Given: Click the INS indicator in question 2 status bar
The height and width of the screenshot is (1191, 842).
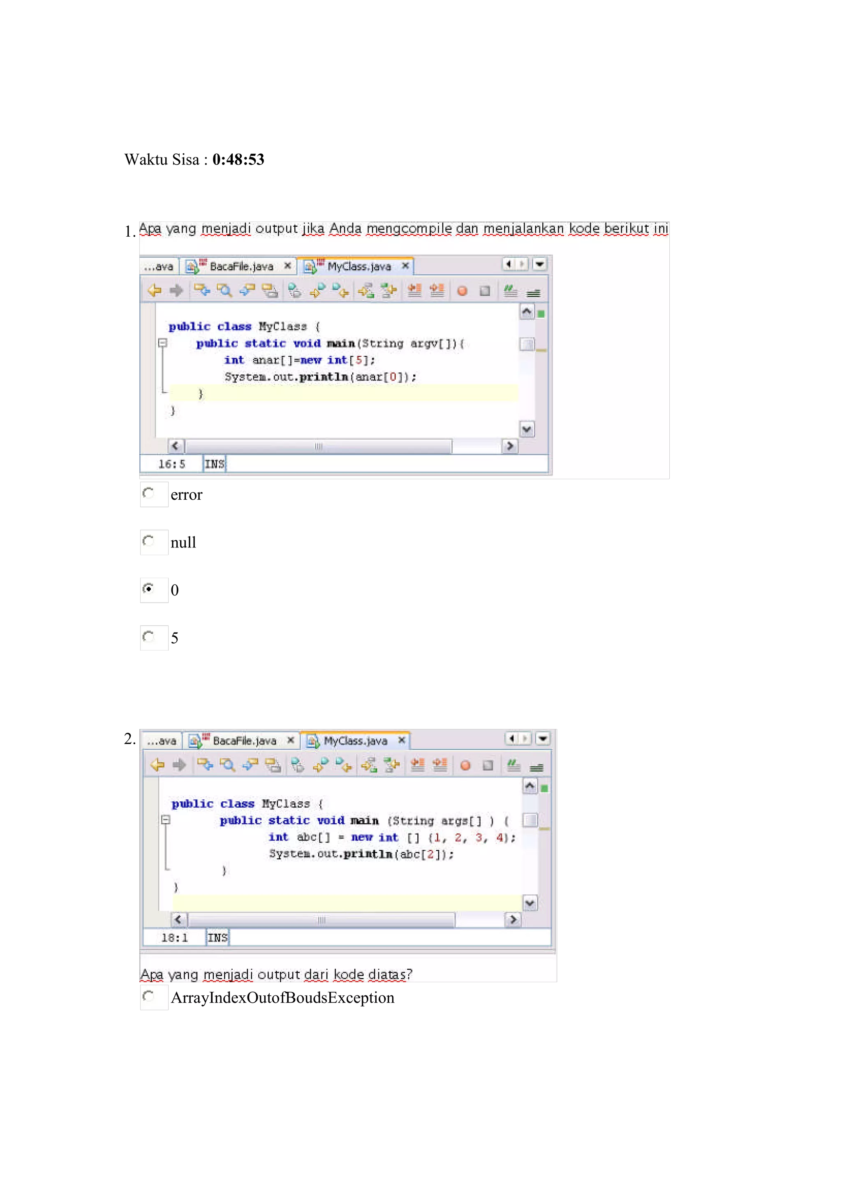Looking at the screenshot, I should (x=217, y=937).
